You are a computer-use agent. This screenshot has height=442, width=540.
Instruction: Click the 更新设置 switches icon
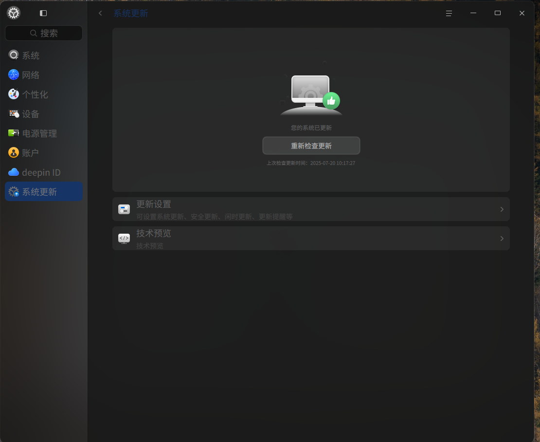tap(124, 209)
